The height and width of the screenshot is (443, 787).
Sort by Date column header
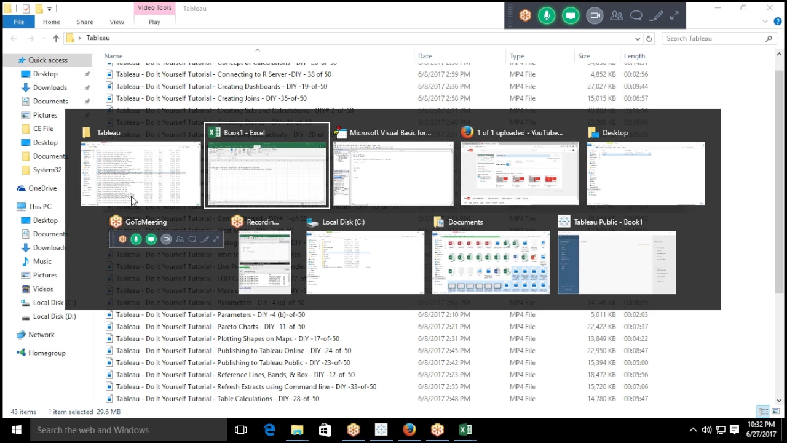[x=425, y=56]
